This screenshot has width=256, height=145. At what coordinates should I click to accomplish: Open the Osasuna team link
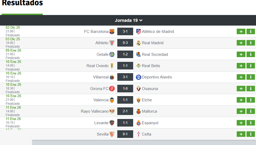coord(150,89)
